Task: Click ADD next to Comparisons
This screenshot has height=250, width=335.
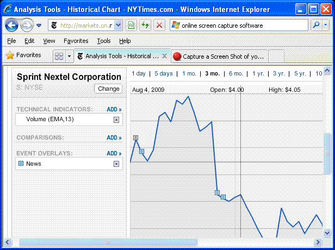Action: (114, 137)
